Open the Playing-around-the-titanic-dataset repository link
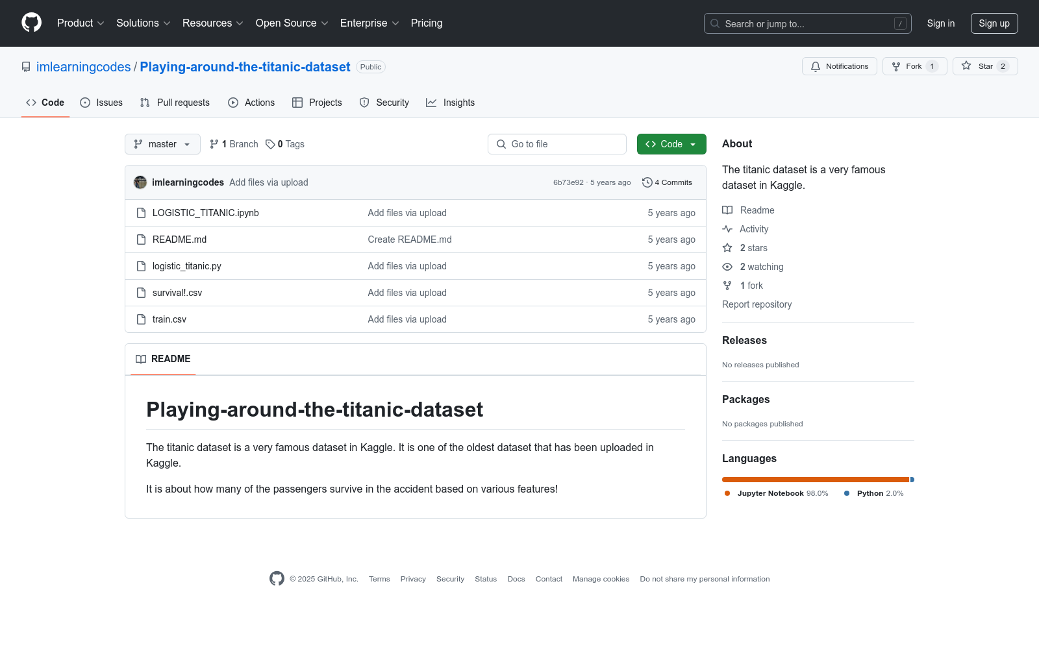1039x649 pixels. click(x=245, y=67)
